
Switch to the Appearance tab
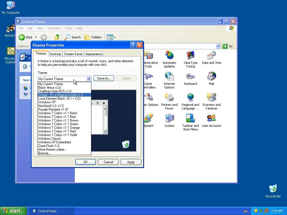[94, 54]
